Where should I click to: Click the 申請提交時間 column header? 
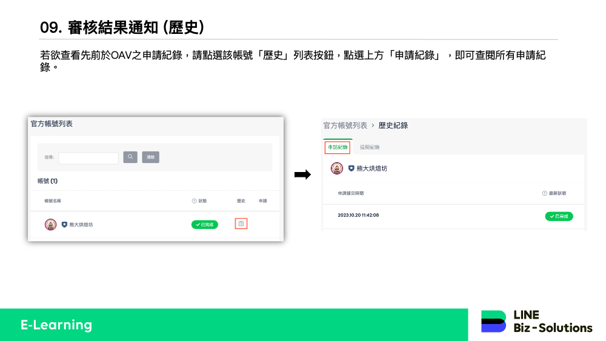tap(350, 193)
